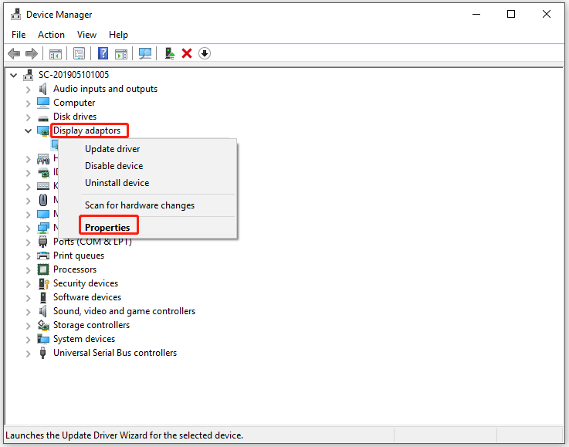The height and width of the screenshot is (447, 569).
Task: Select the SC-201905101005 root label
Action: (x=73, y=75)
